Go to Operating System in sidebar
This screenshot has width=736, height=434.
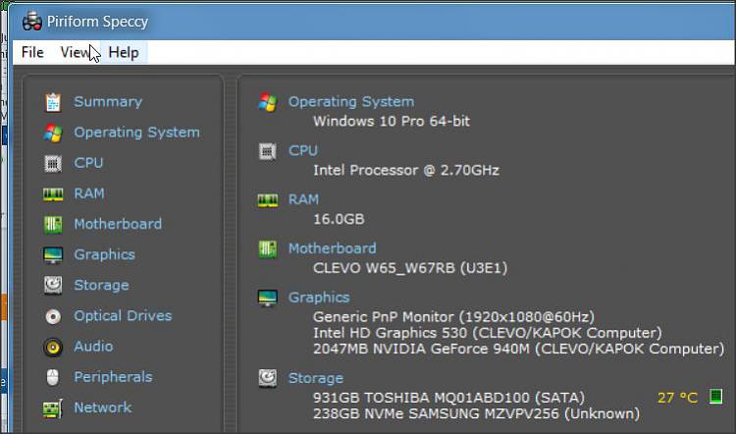tap(137, 133)
